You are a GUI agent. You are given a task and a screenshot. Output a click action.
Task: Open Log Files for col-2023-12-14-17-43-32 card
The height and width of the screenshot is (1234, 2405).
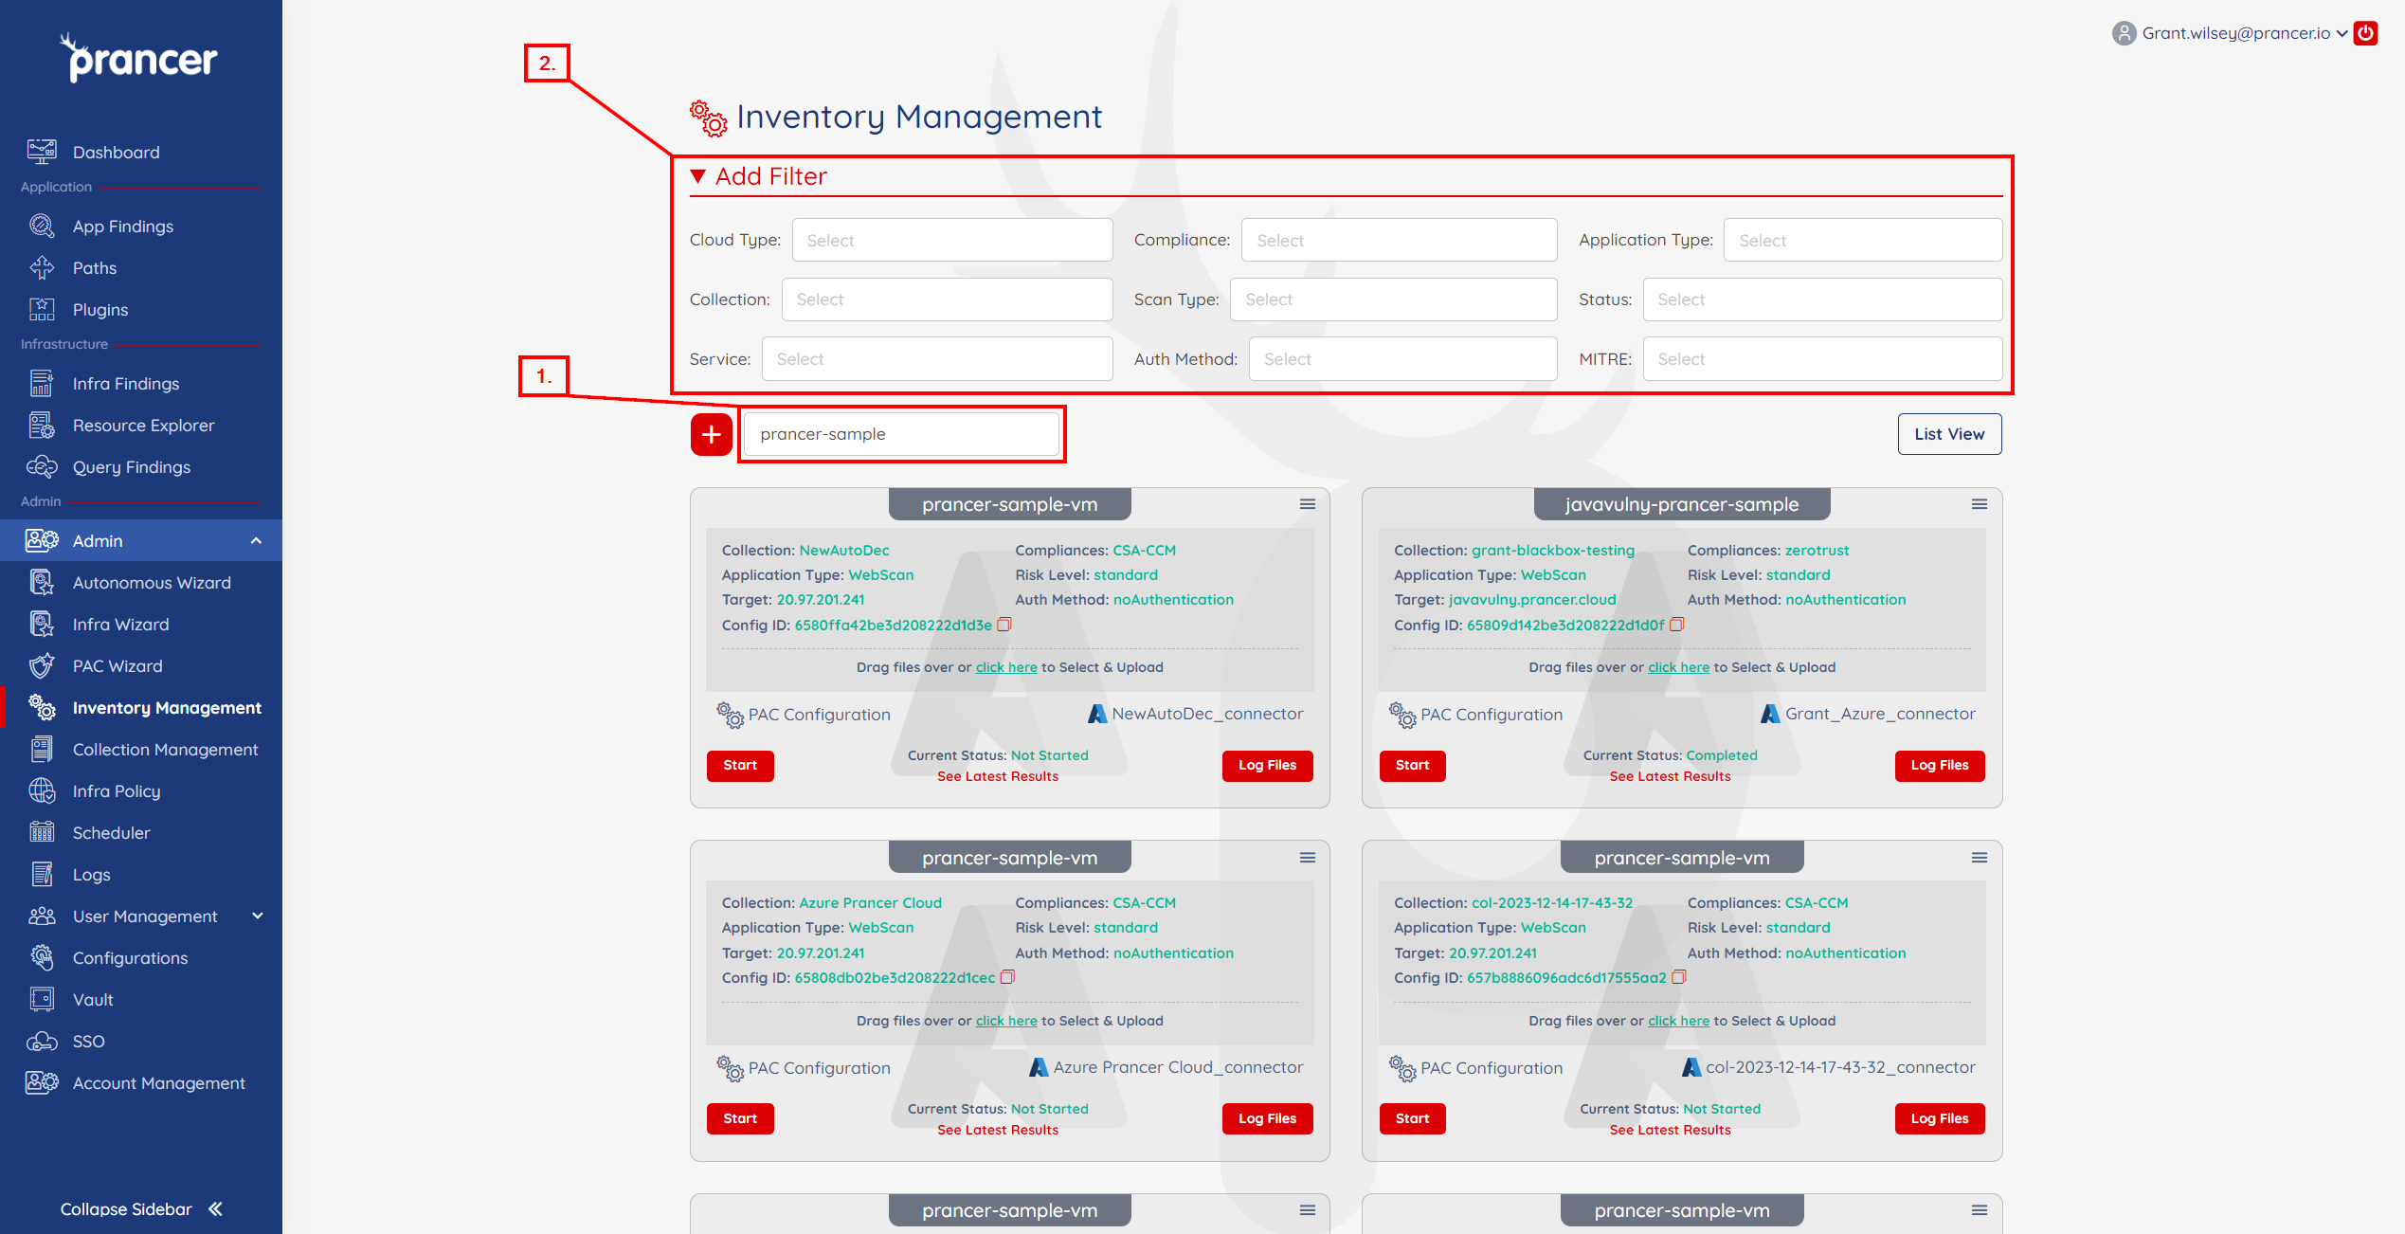[1940, 1118]
